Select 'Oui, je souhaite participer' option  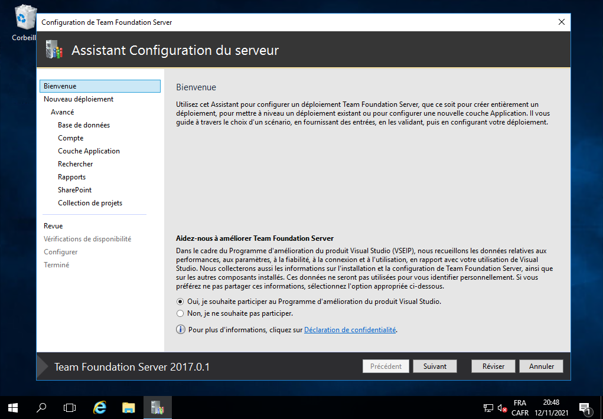181,302
